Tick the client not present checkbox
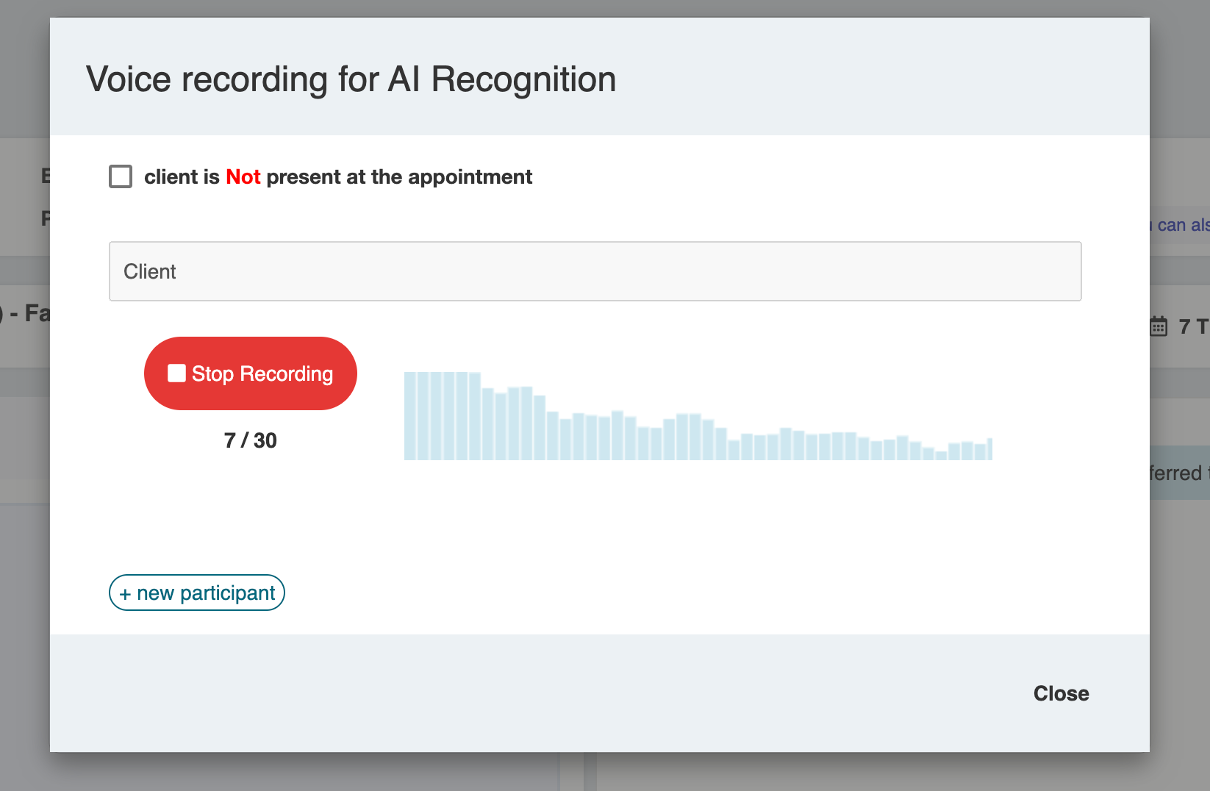1210x791 pixels. coord(121,176)
